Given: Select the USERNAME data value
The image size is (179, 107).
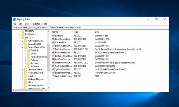Looking at the screenshot, I should (100, 42).
